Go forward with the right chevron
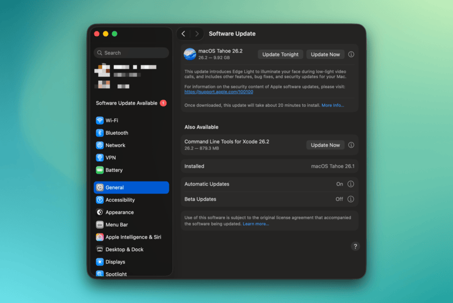Image resolution: width=453 pixels, height=303 pixels. (197, 34)
